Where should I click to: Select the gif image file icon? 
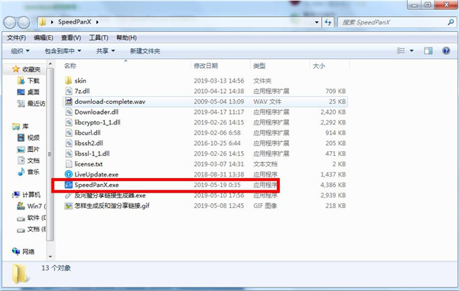point(69,205)
